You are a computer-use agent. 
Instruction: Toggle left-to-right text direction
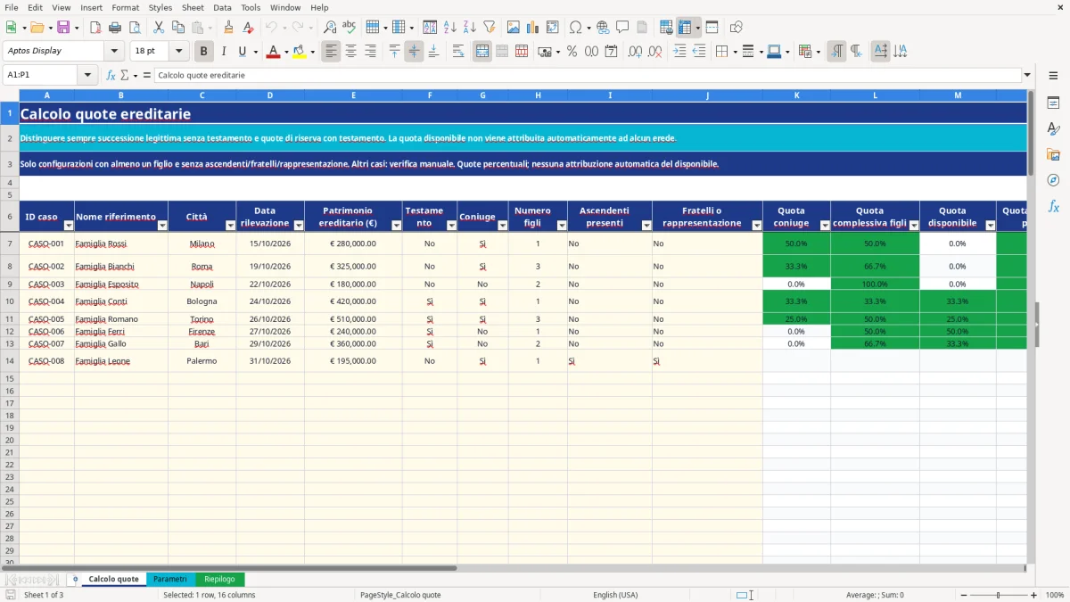[836, 51]
